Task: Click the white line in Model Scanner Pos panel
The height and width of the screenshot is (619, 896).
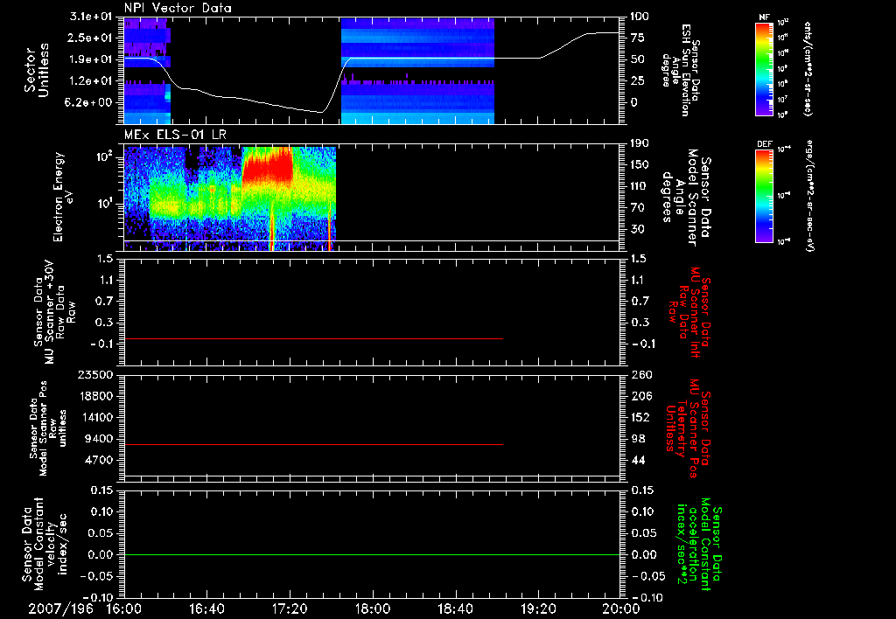Action: 371,476
